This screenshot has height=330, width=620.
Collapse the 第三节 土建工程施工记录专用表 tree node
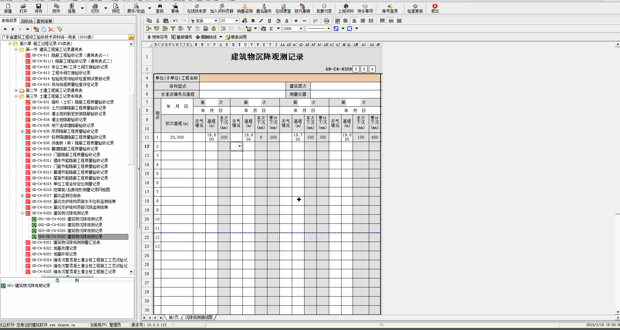click(x=16, y=96)
